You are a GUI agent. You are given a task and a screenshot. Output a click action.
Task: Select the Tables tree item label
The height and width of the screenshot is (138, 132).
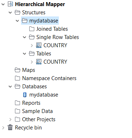tap(44, 54)
